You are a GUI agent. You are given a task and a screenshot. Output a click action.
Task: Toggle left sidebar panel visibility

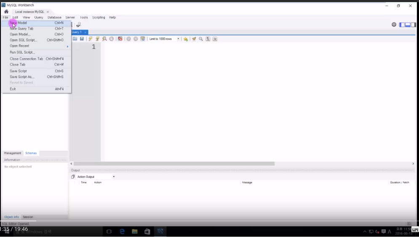pos(402,24)
